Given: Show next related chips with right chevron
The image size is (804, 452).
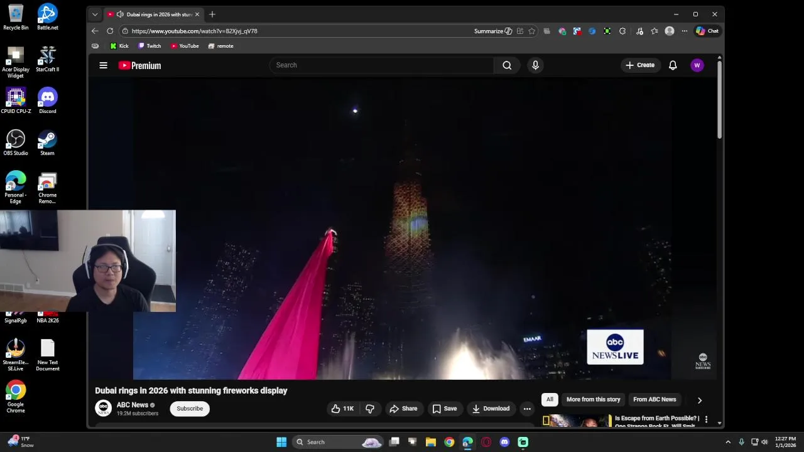Looking at the screenshot, I should tap(700, 400).
